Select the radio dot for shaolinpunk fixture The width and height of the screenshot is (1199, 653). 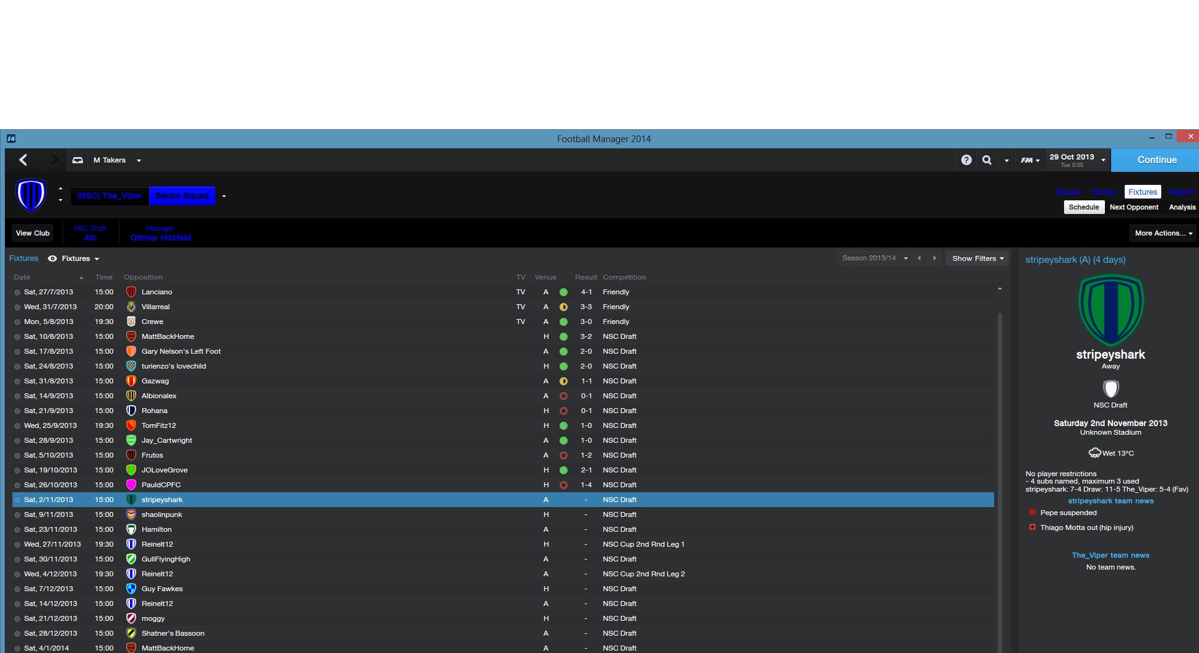point(17,515)
